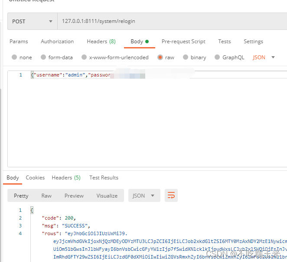This screenshot has height=262, width=287.
Task: Open the Authorization tab
Action: point(57,42)
